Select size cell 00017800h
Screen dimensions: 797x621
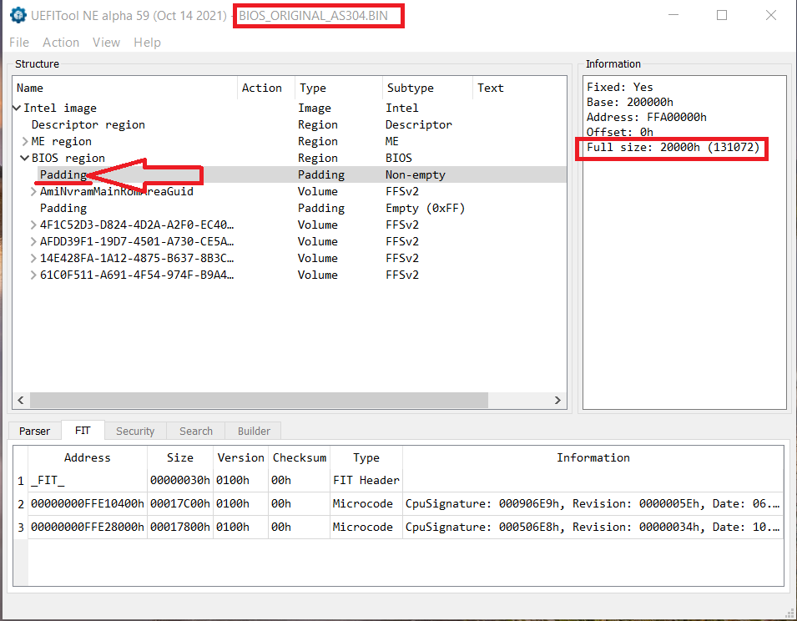tap(180, 527)
